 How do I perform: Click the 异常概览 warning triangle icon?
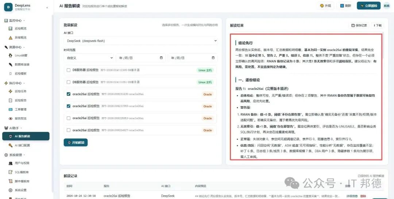coord(10,38)
